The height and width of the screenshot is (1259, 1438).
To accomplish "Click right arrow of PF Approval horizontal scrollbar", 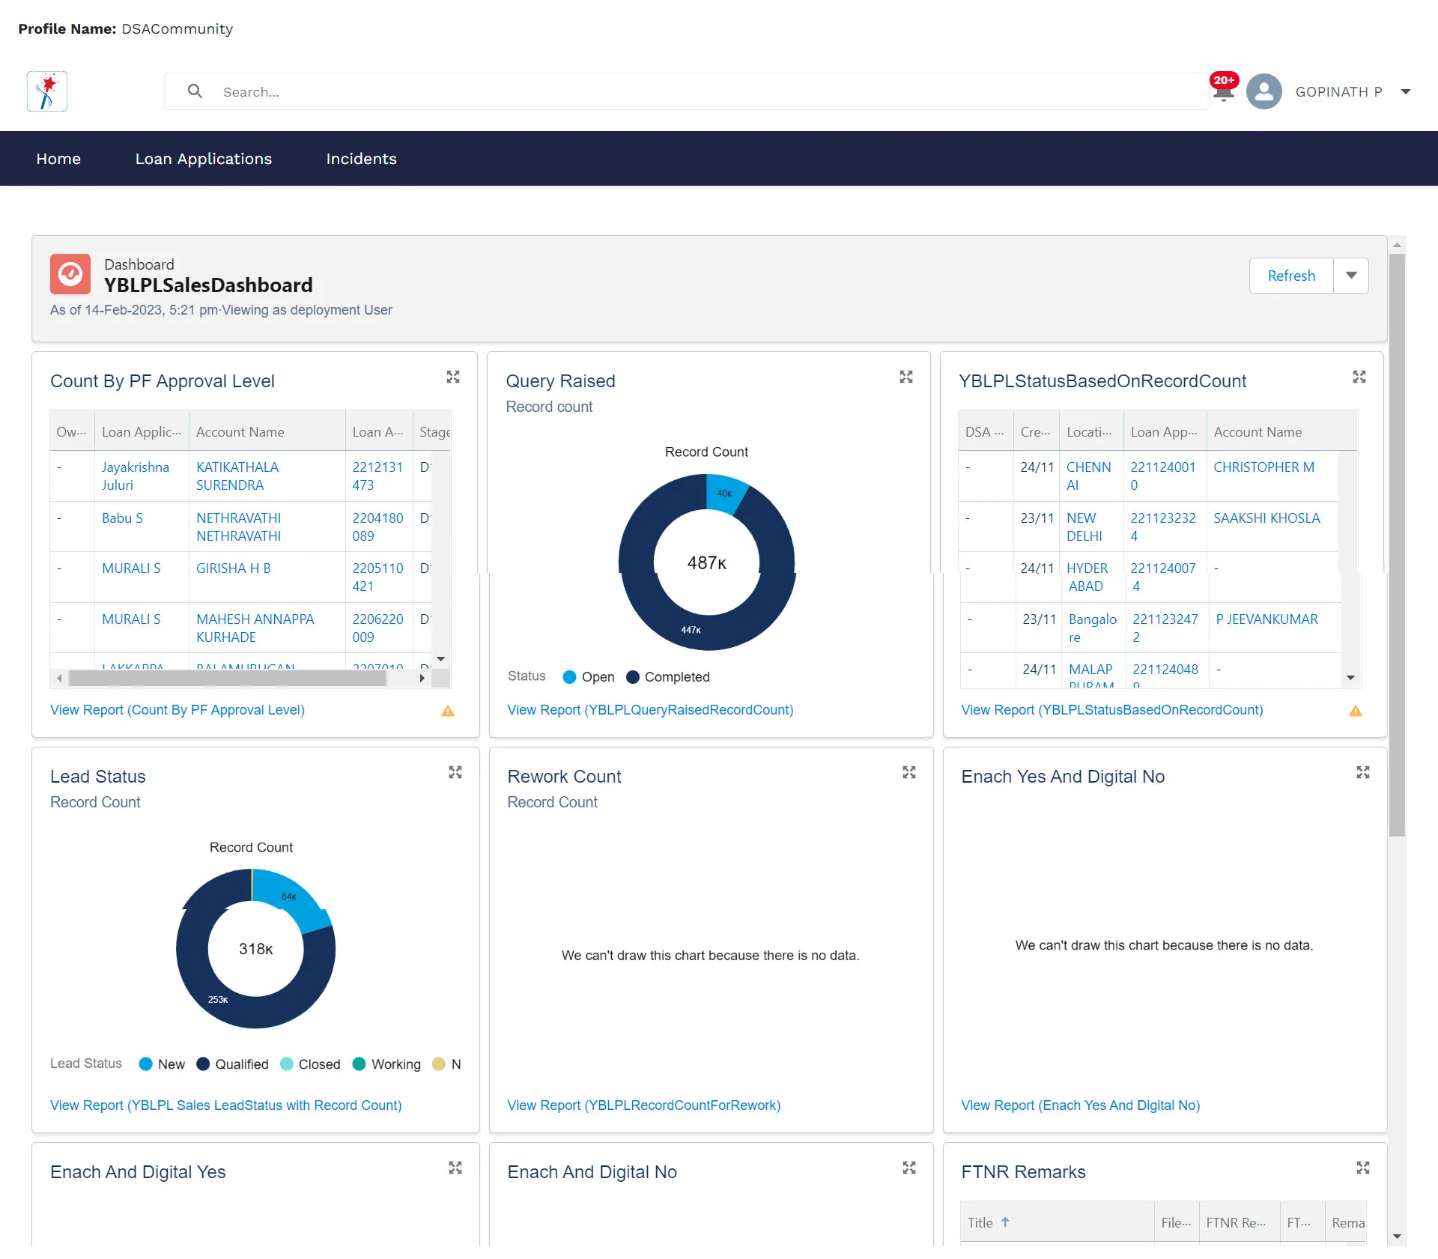I will click(422, 678).
